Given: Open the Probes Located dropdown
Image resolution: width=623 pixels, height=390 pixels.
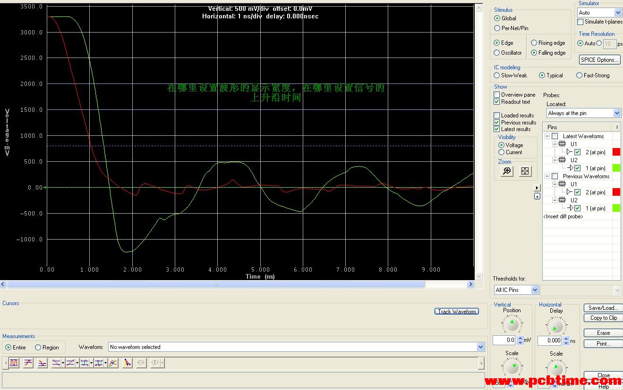Looking at the screenshot, I should [617, 113].
